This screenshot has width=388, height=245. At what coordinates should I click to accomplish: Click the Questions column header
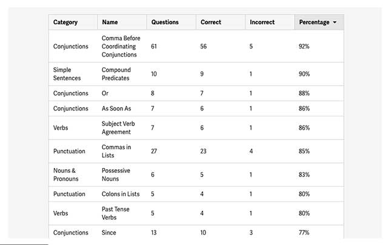click(165, 22)
